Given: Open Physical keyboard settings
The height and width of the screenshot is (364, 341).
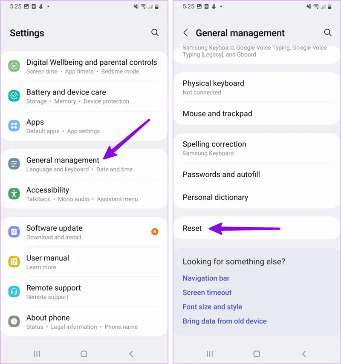Looking at the screenshot, I should [257, 87].
